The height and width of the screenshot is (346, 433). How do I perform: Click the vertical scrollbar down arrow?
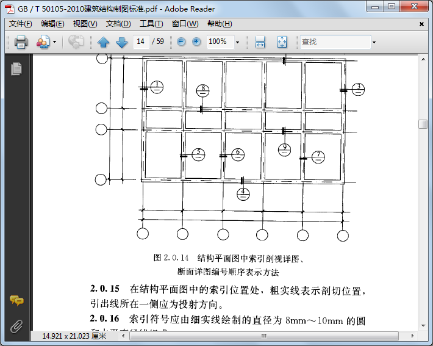click(423, 325)
